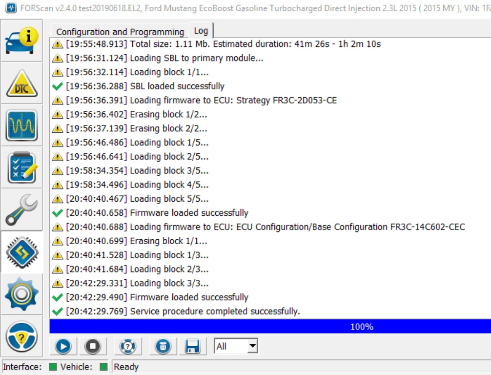This screenshot has width=491, height=375.
Task: Open the Help steering wheel section
Action: point(21,336)
